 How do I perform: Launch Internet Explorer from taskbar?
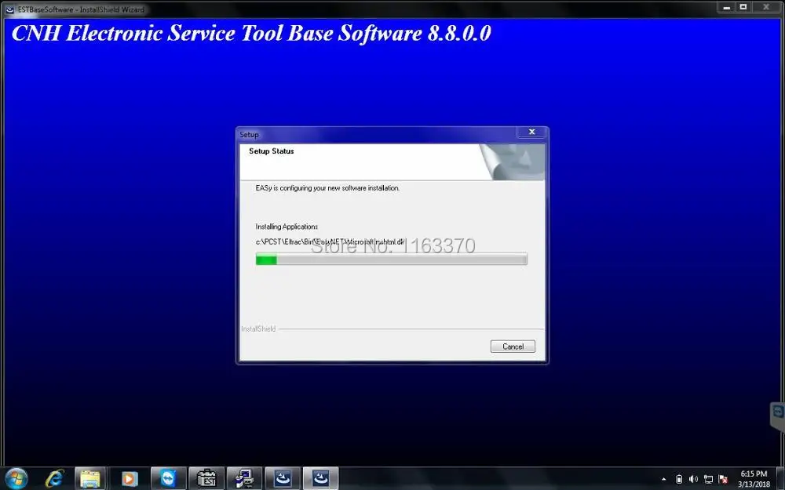[54, 478]
